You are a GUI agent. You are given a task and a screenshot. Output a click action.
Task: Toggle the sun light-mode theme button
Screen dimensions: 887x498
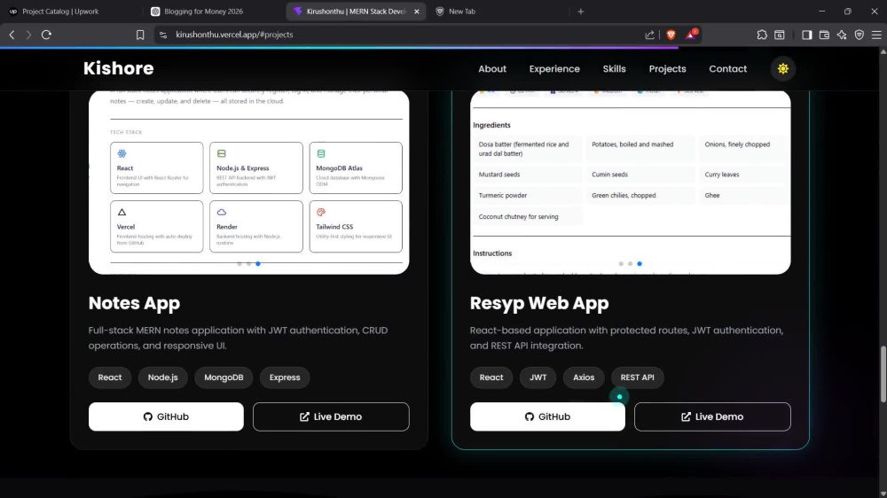point(783,69)
